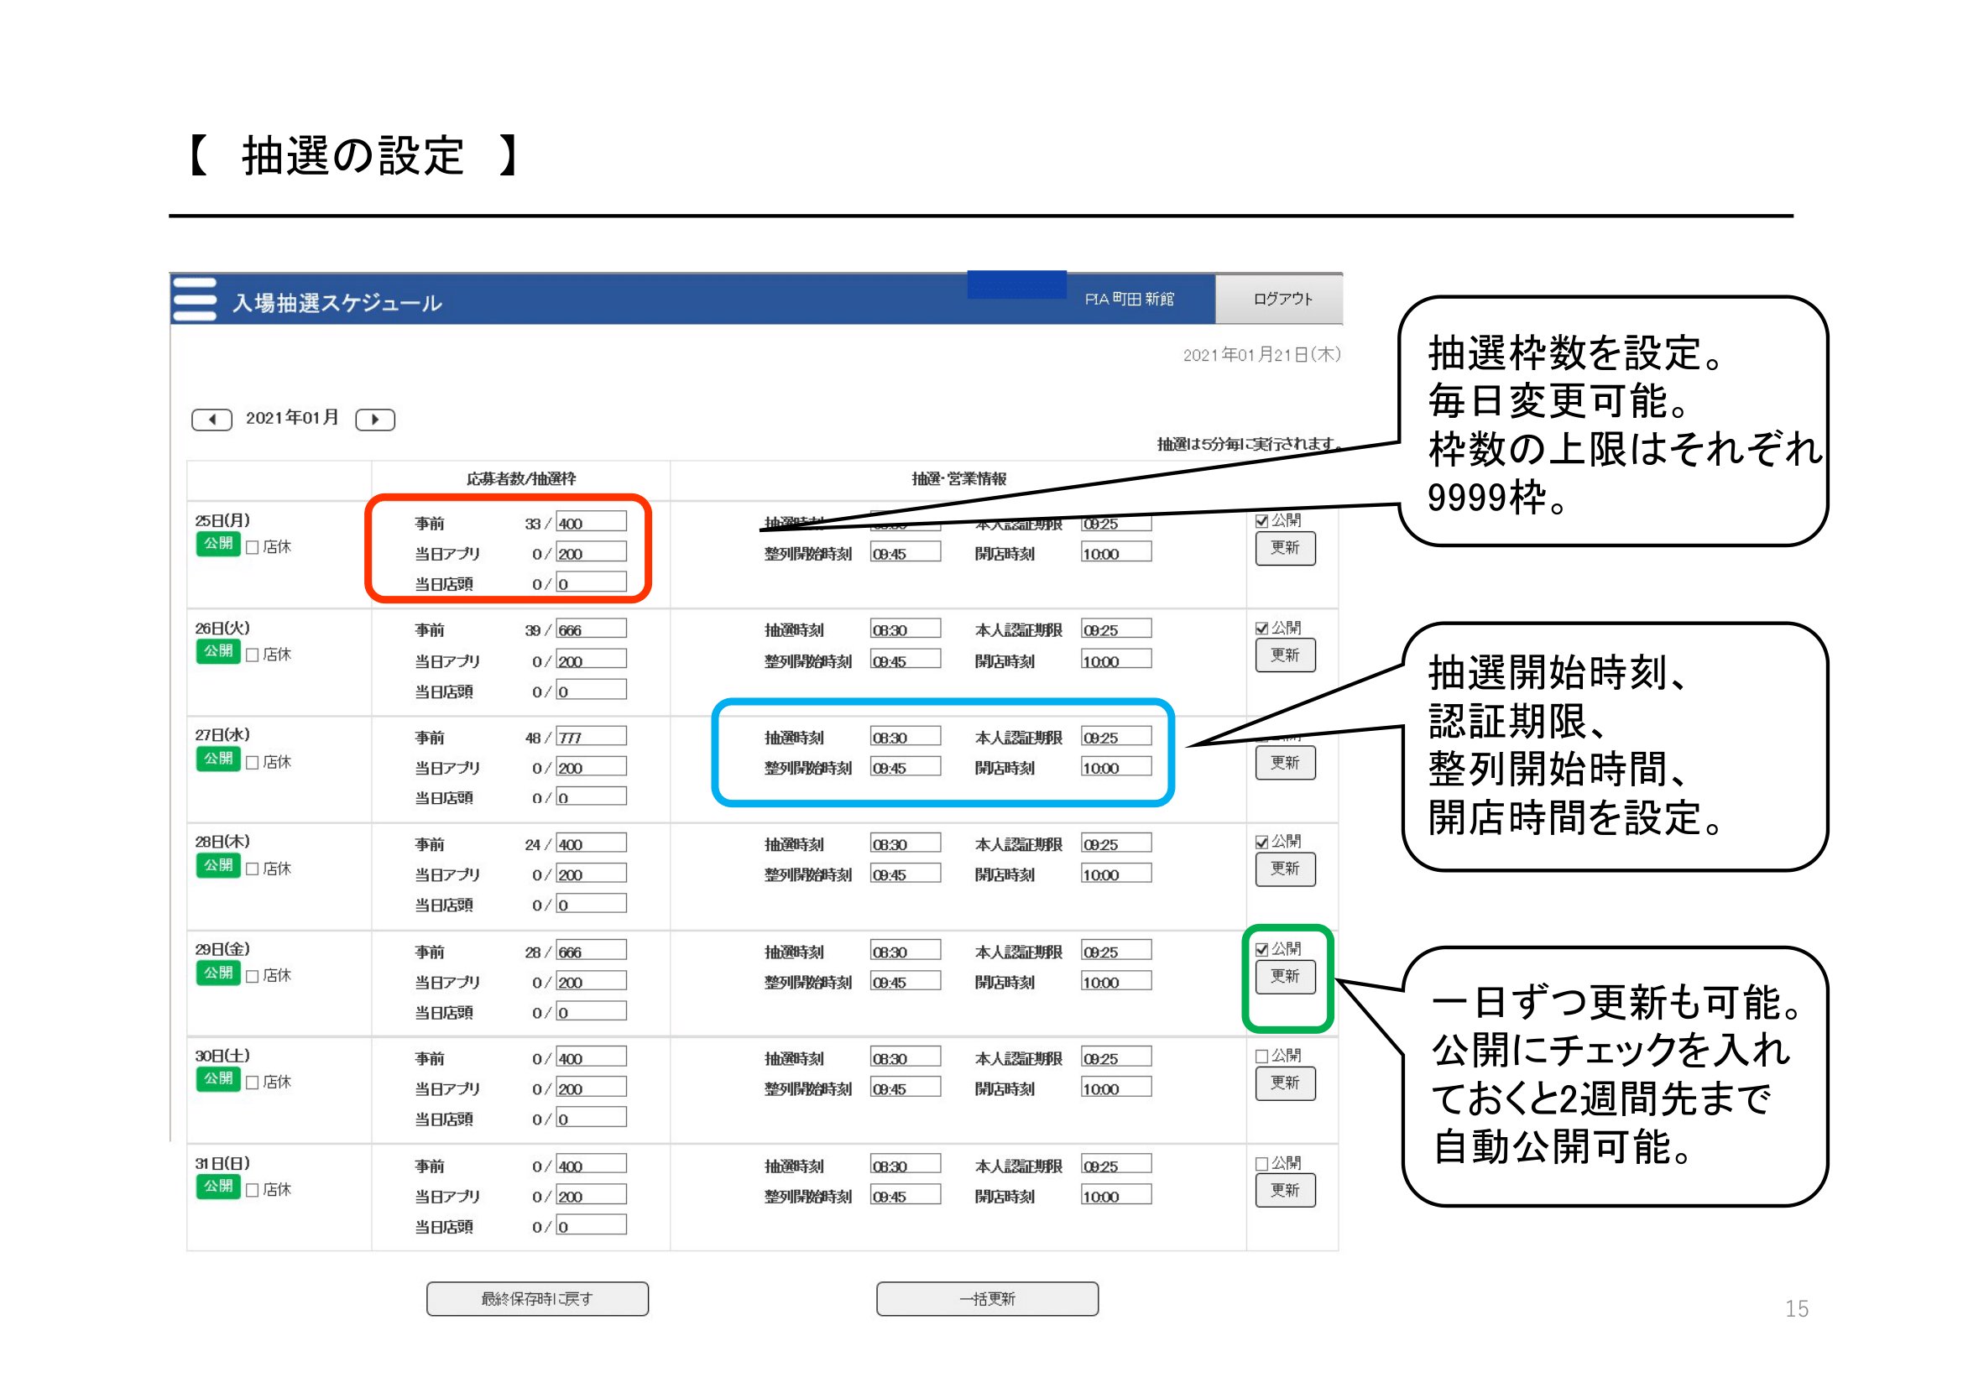Viewport: 1963px width, 1388px height.
Task: Click 事前 slots field on 28日(木)
Action: click(591, 843)
